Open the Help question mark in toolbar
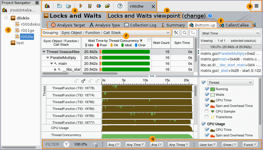This screenshot has height=150, width=263. click(120, 6)
